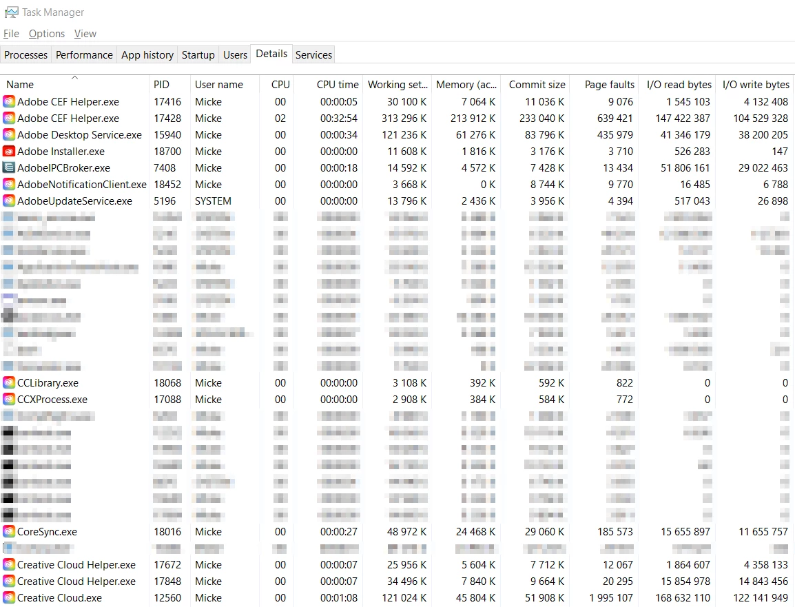The height and width of the screenshot is (607, 795).
Task: Switch to the Processes tab
Action: pyautogui.click(x=26, y=54)
